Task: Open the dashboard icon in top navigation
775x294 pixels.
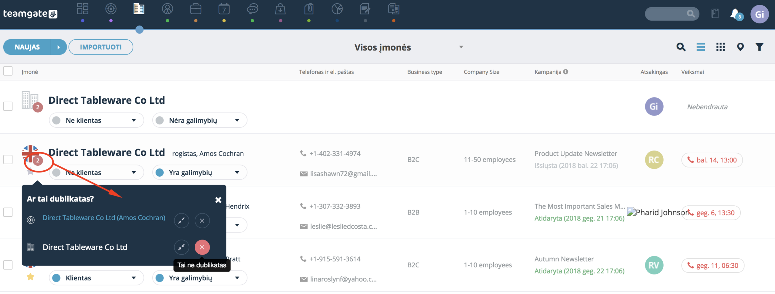Action: click(83, 9)
